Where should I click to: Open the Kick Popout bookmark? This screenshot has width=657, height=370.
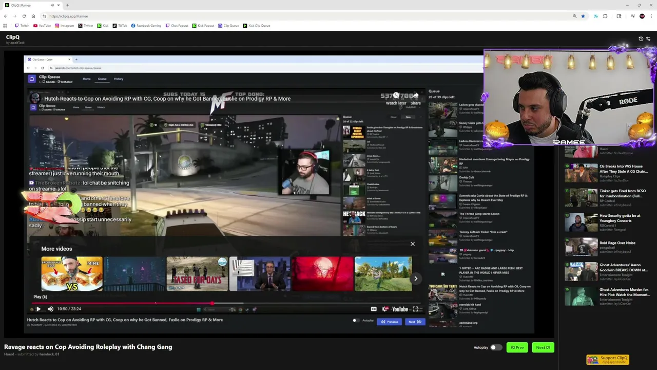(x=203, y=26)
